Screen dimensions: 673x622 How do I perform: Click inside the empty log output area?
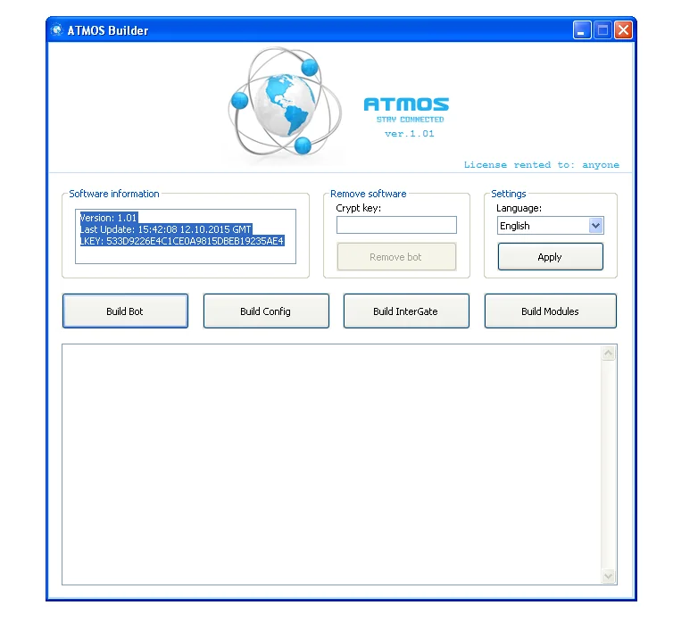[330, 464]
